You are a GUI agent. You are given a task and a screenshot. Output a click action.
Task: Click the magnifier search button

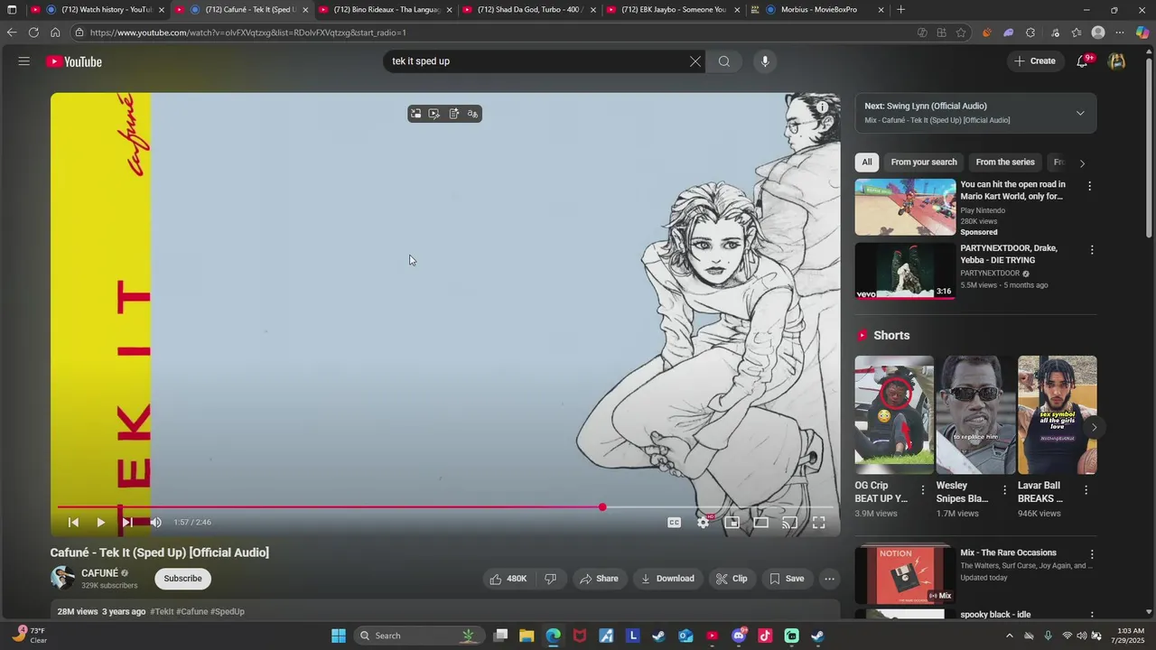pos(724,61)
